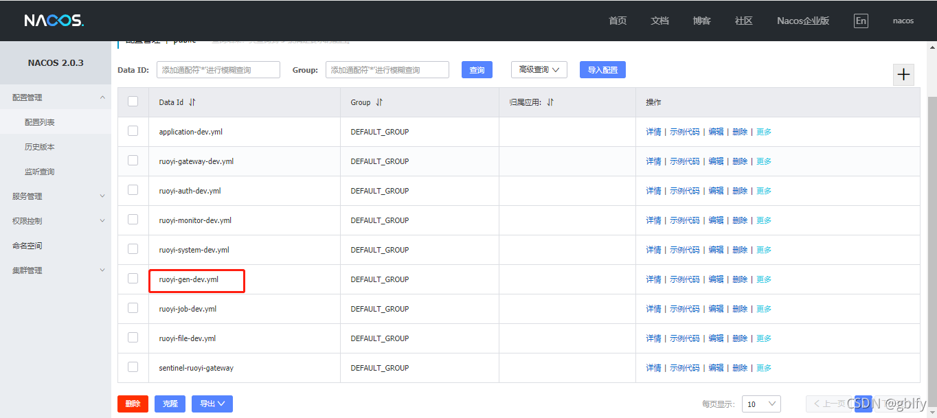Viewport: 937px width, 418px height.
Task: Click 删除 for ruoyi-job-dev.yml
Action: click(x=740, y=309)
